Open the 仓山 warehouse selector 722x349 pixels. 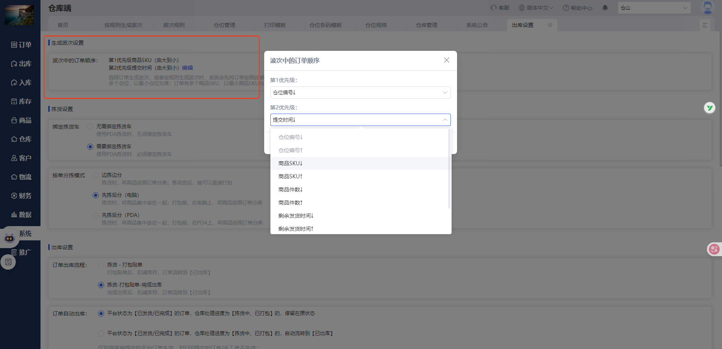pyautogui.click(x=654, y=8)
